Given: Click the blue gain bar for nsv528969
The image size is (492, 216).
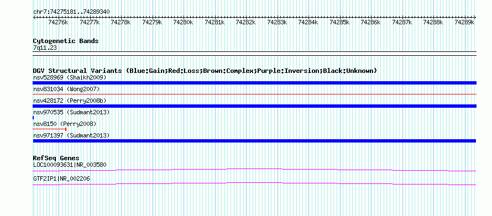Looking at the screenshot, I should [254, 83].
